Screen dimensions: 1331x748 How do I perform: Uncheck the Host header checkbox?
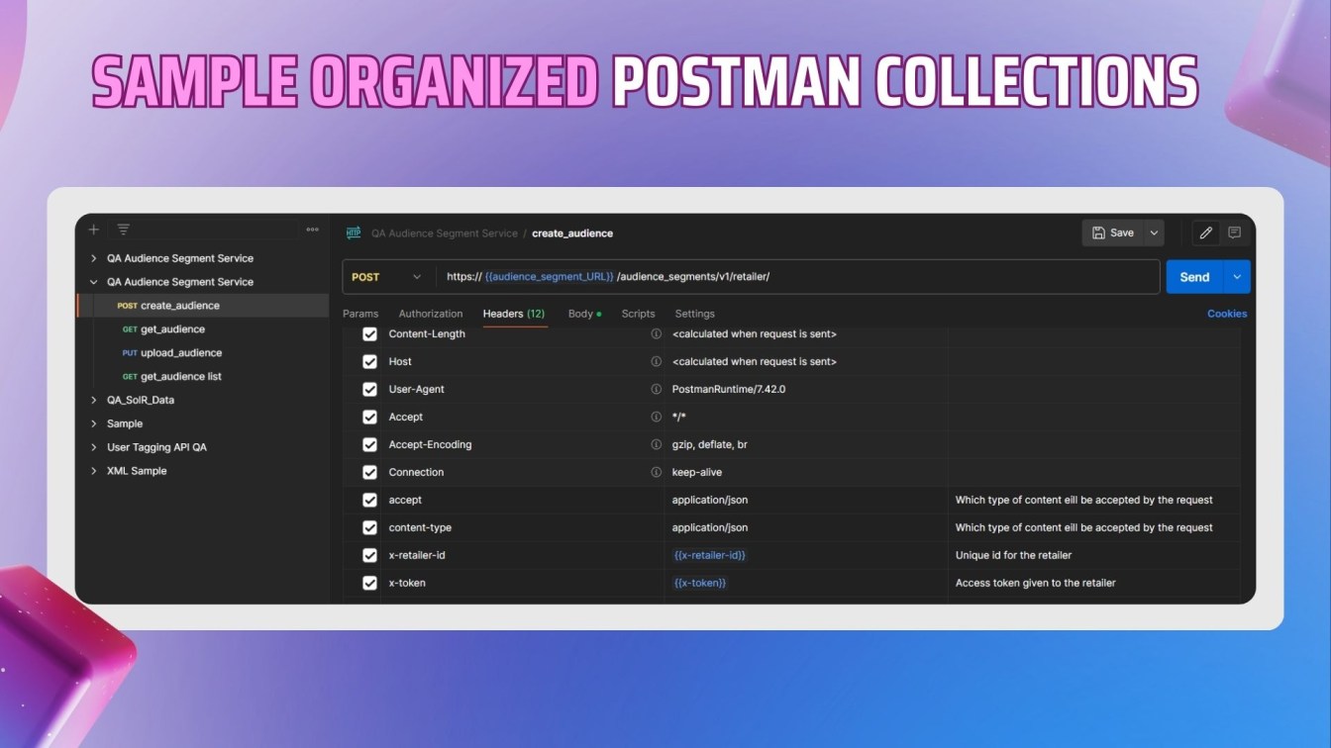point(369,362)
